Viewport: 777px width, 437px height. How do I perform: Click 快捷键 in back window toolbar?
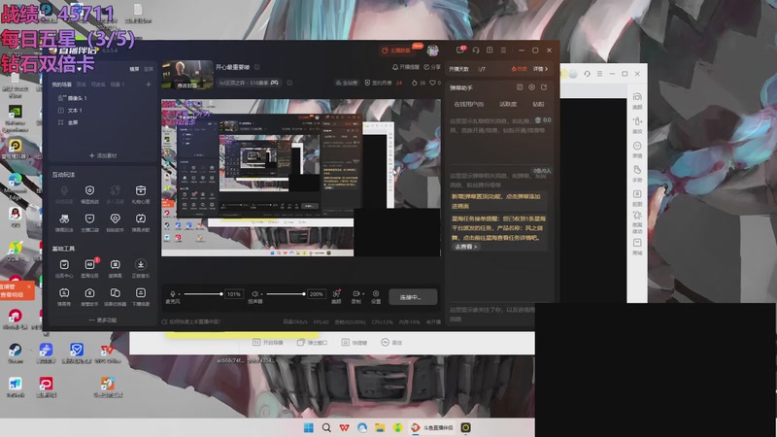click(x=355, y=343)
